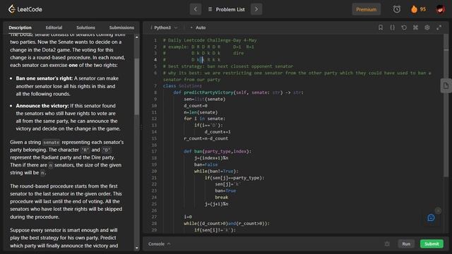Click the 'def predictPartyVictory' line

238,92
